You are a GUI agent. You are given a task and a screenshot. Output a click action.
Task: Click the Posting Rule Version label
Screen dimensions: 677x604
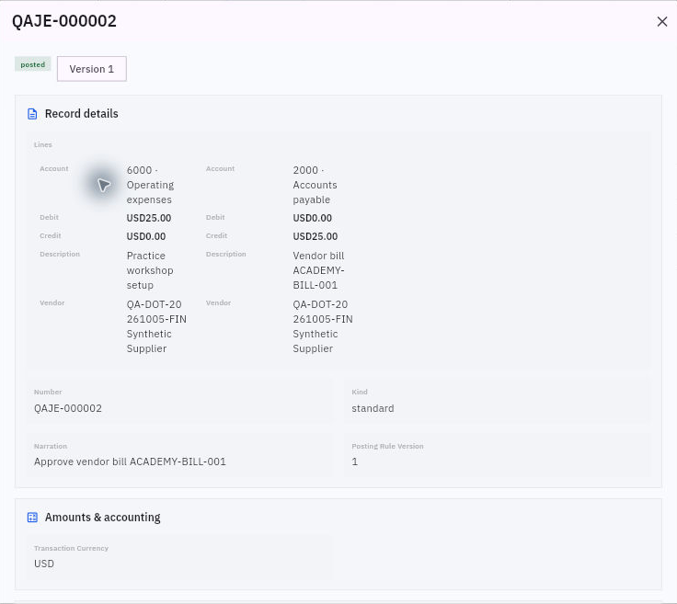point(387,446)
